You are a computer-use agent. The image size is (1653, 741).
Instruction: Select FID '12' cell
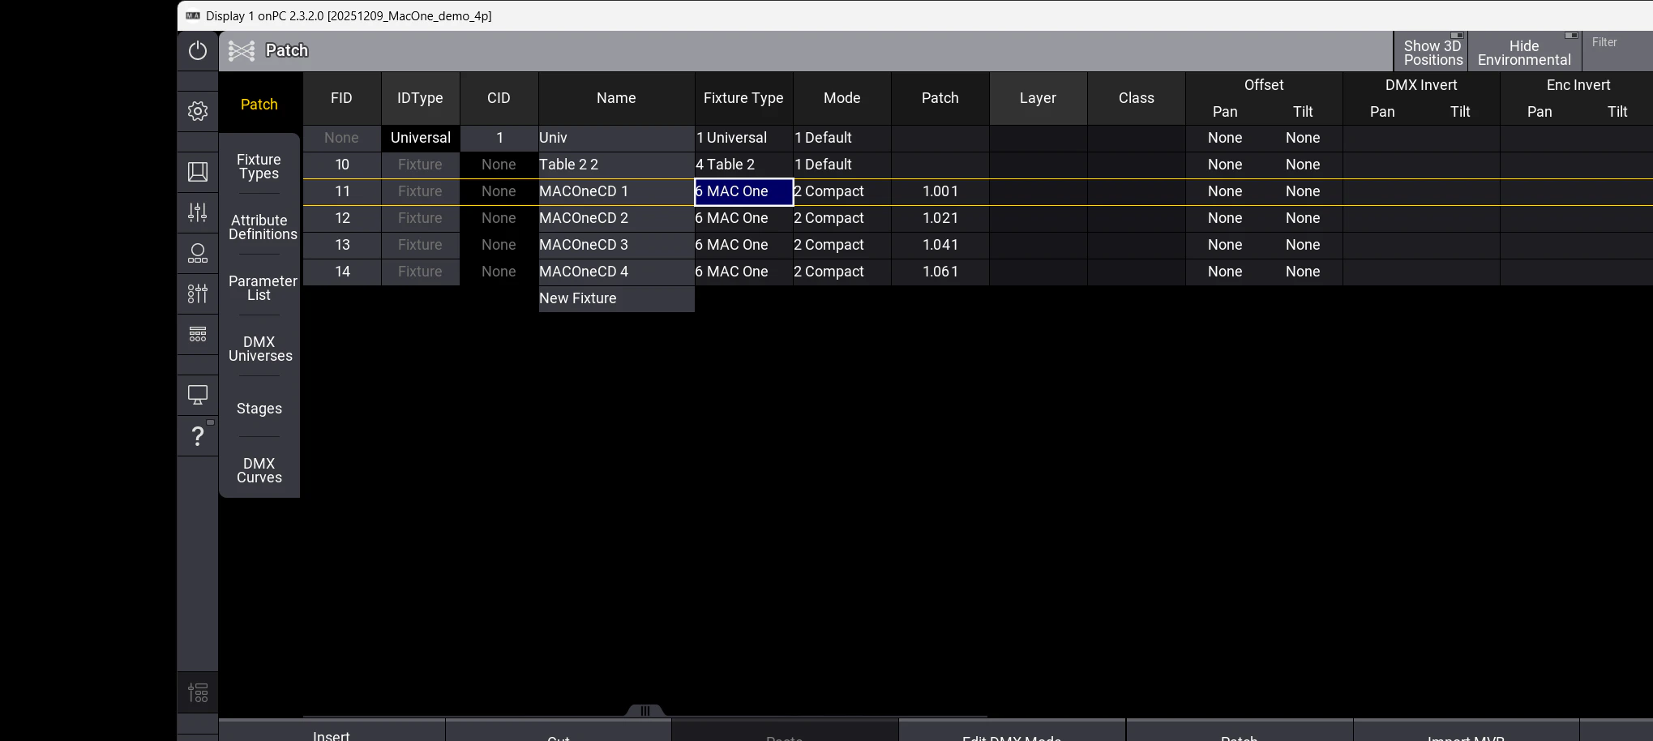(x=342, y=218)
